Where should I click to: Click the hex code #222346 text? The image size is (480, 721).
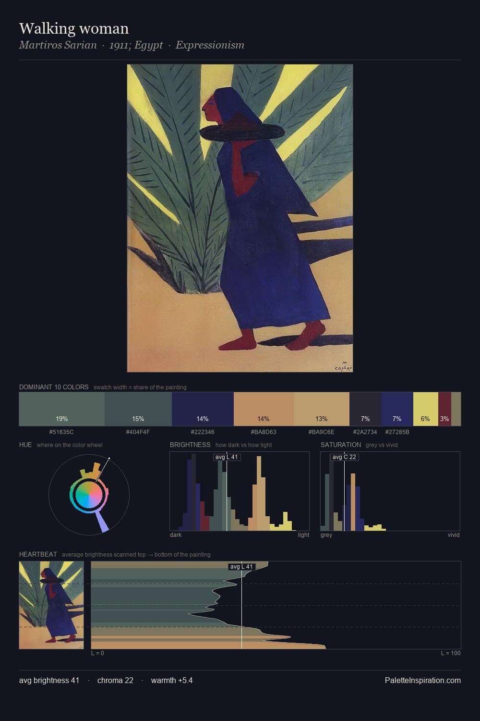point(203,432)
